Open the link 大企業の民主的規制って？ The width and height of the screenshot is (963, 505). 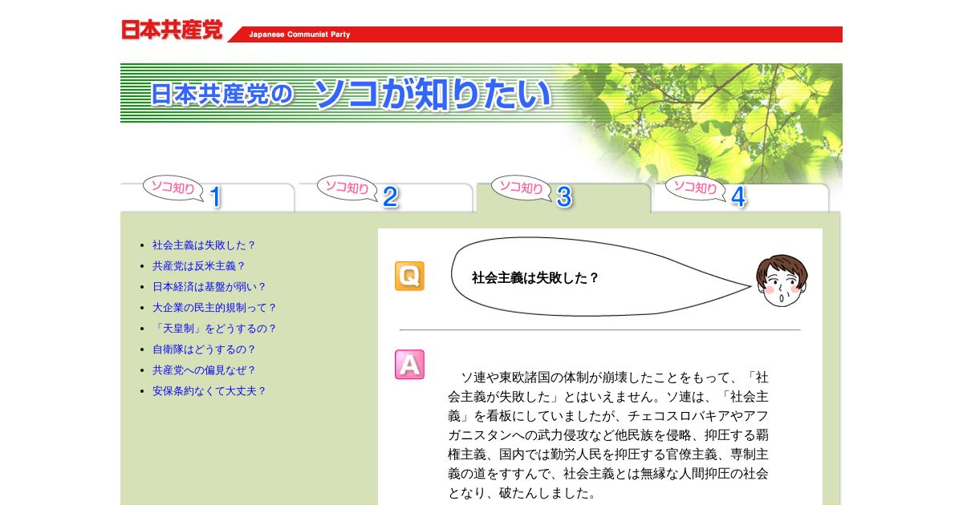(x=214, y=308)
